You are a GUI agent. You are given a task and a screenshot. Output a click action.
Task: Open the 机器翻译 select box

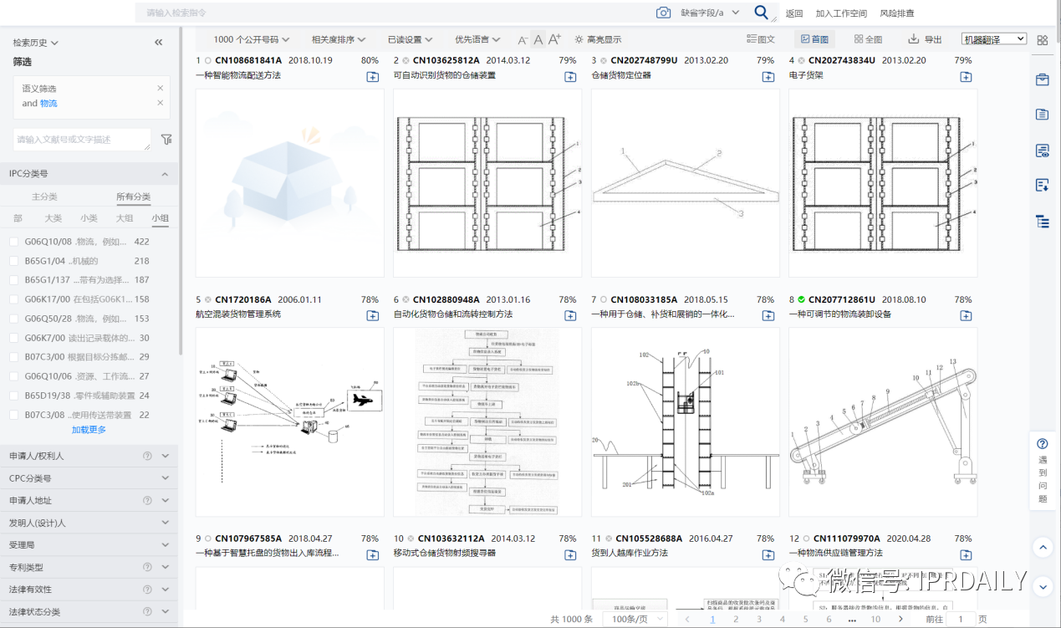pos(994,39)
